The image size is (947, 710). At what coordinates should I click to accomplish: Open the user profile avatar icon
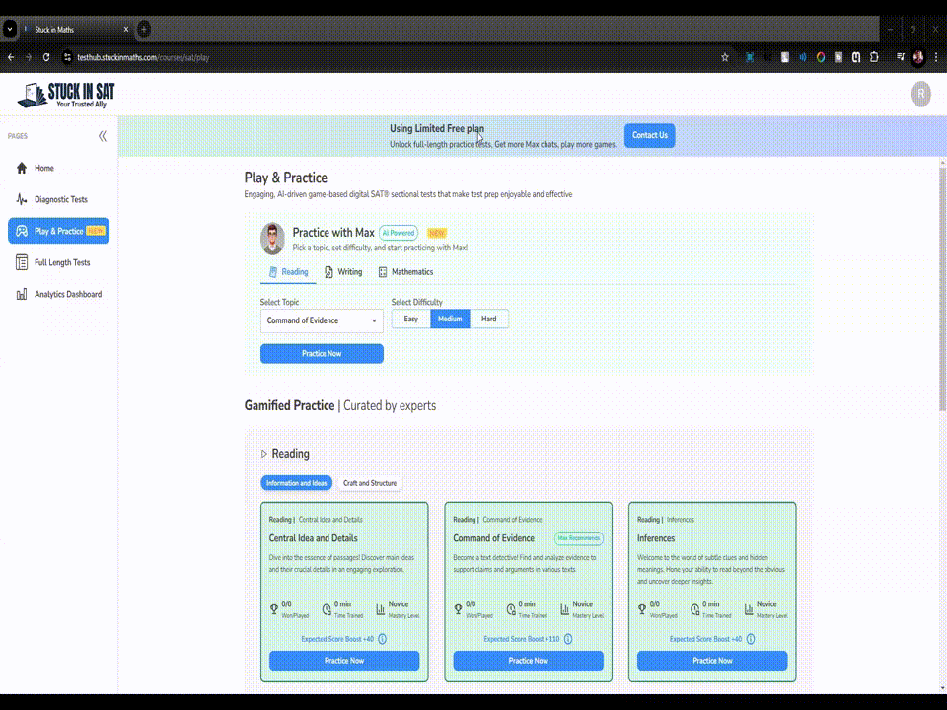(x=920, y=94)
